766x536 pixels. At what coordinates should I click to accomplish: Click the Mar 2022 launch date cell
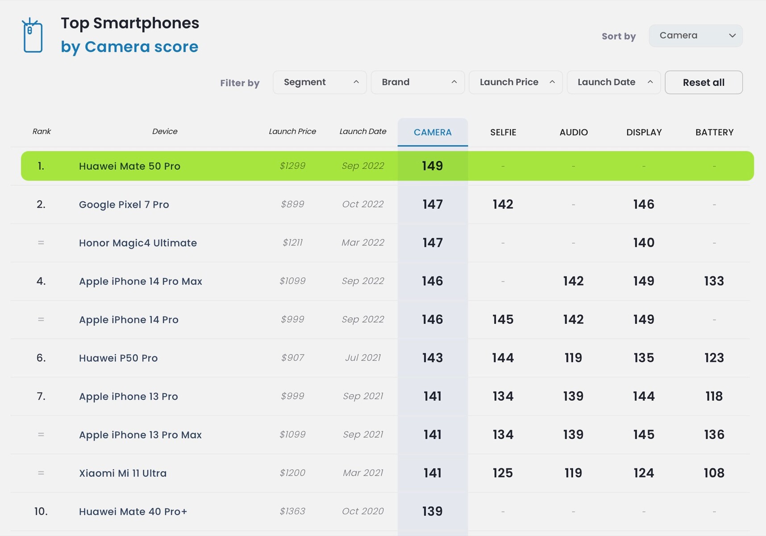pyautogui.click(x=363, y=243)
